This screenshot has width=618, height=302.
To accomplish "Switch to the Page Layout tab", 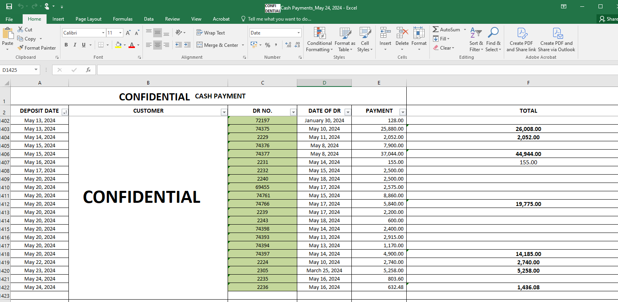I will click(88, 19).
